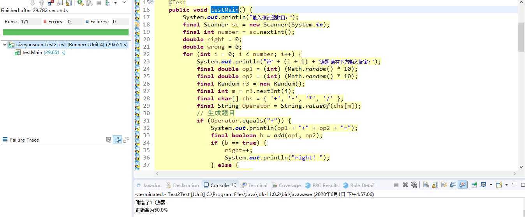This screenshot has width=525, height=217.
Task: Click the green JUnit progress bar
Action: click(x=65, y=32)
